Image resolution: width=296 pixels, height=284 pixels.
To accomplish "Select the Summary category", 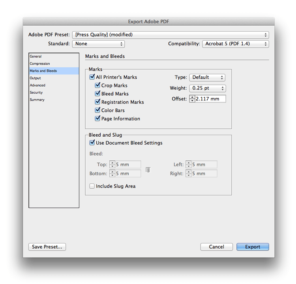I will (x=54, y=100).
